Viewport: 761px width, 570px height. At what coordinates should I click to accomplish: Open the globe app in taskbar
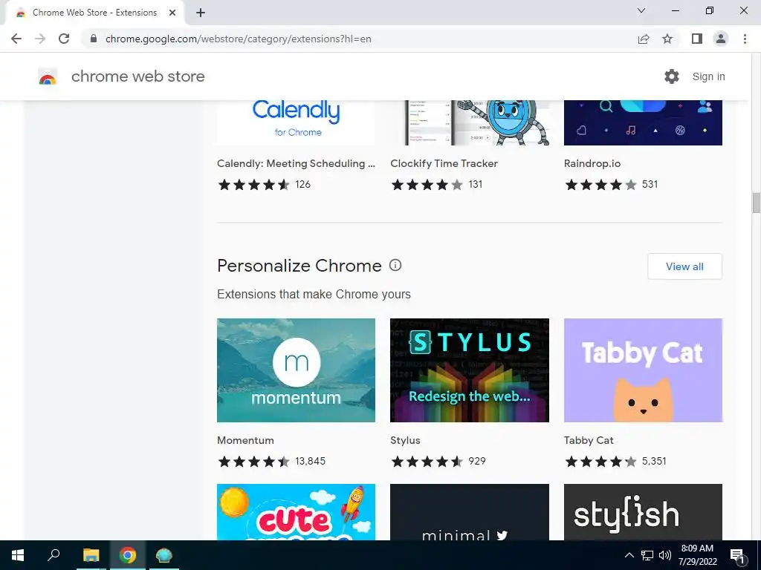tap(164, 555)
